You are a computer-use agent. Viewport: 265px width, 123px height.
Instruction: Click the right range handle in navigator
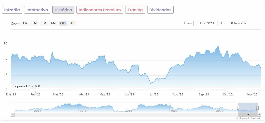point(257,108)
